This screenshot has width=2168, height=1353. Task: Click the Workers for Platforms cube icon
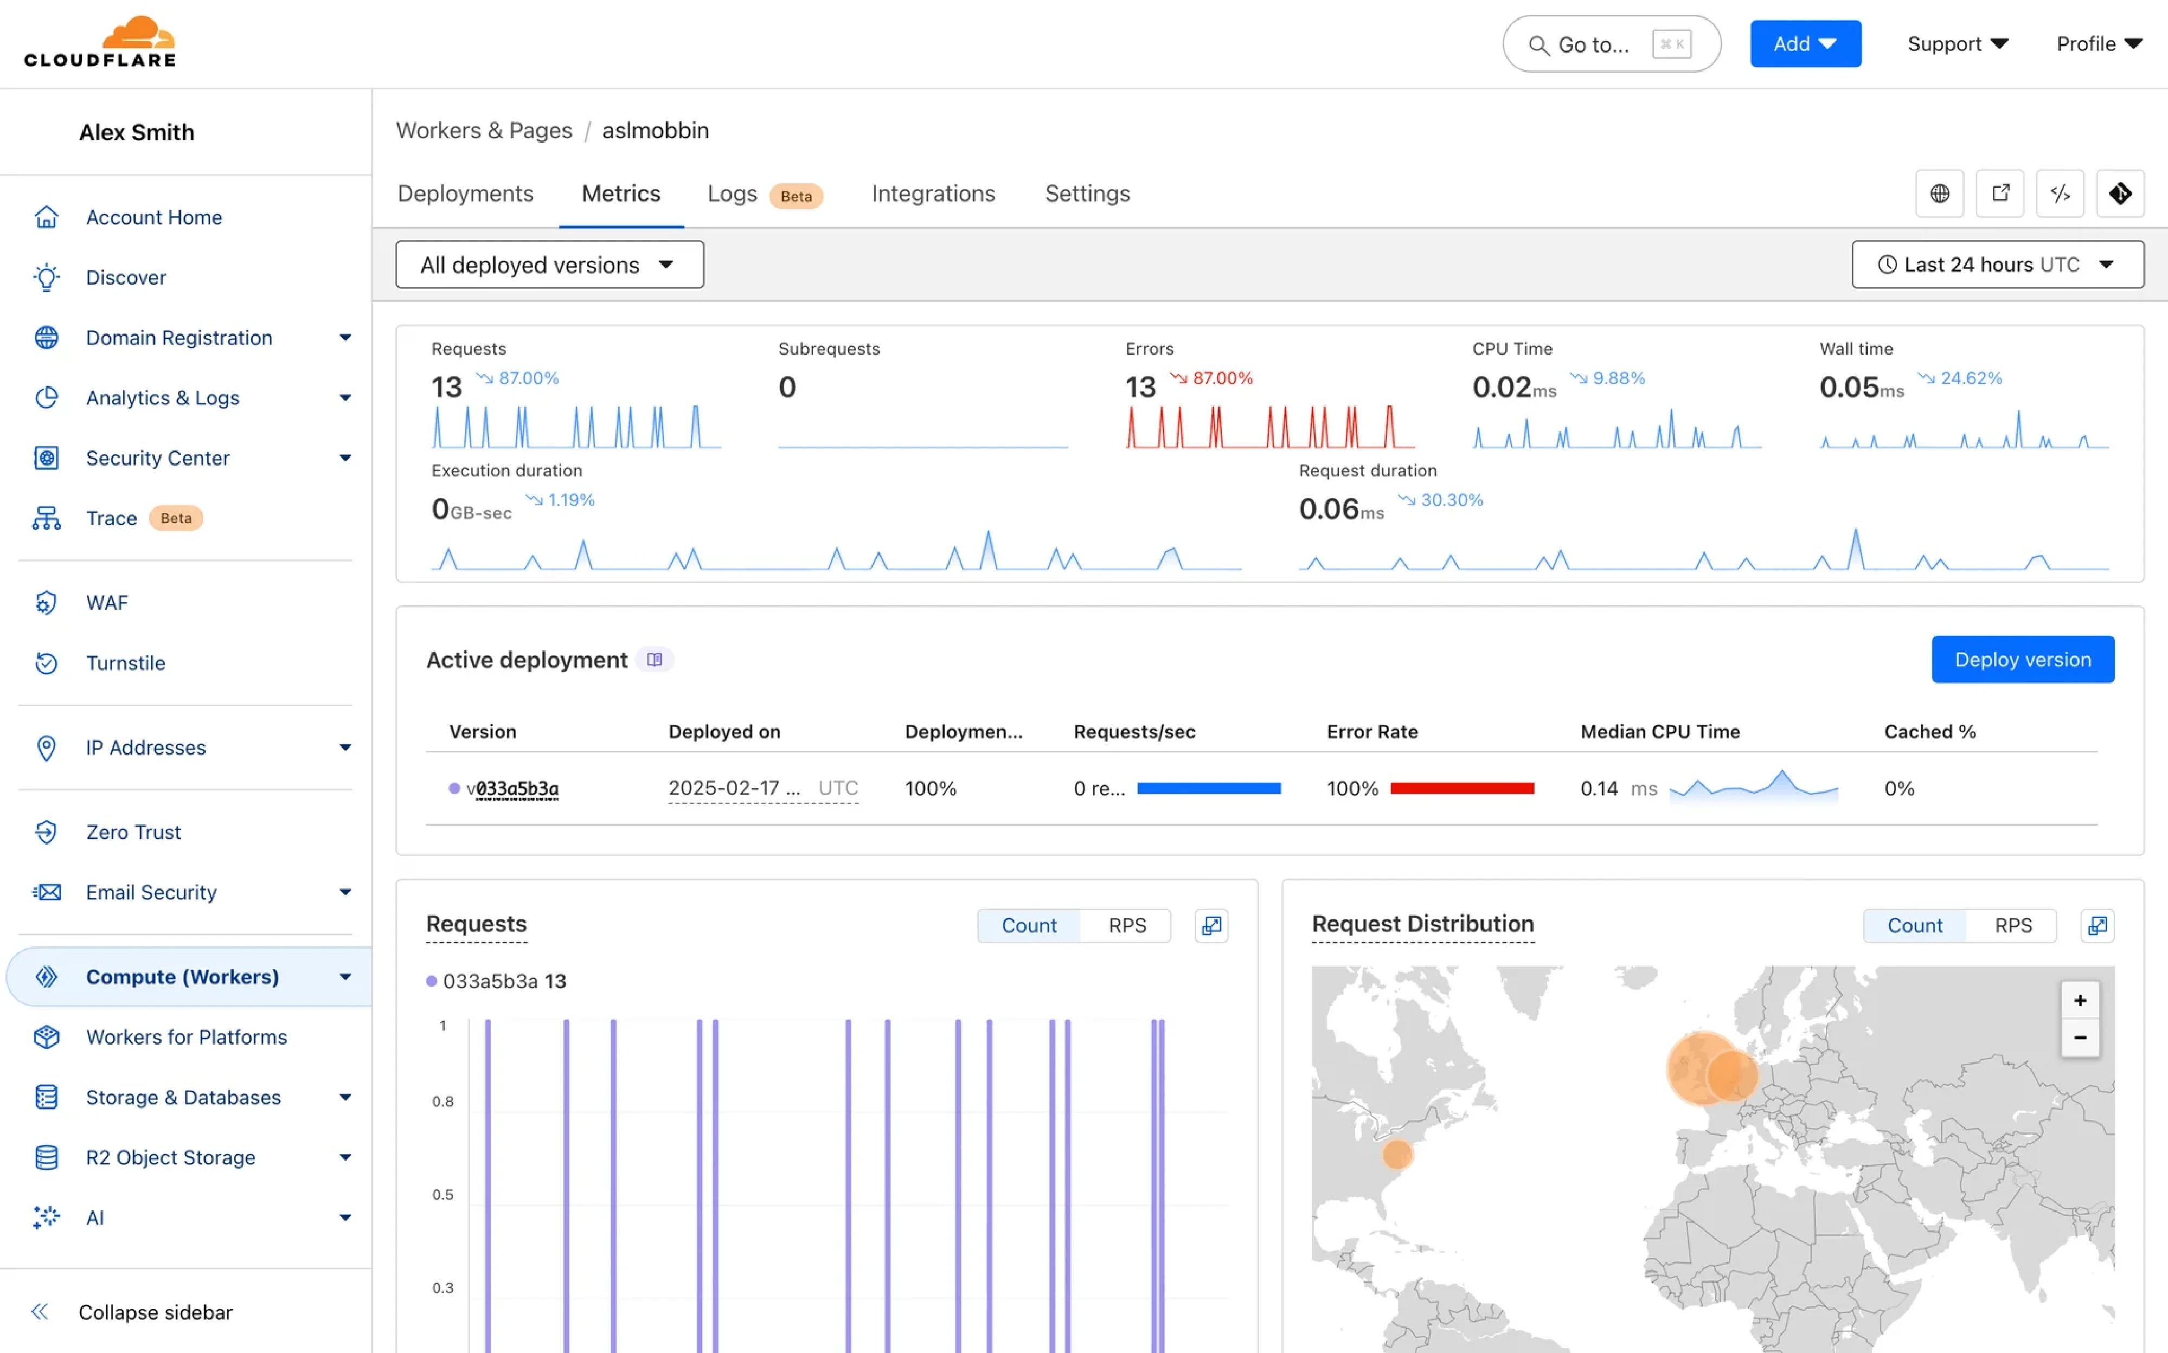tap(47, 1037)
